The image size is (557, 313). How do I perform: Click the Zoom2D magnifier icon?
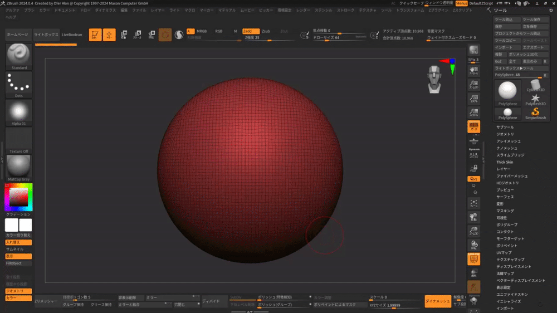click(473, 85)
